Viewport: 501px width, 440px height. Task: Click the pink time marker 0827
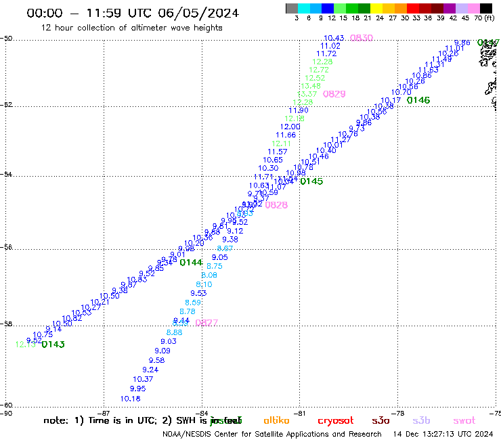206,323
